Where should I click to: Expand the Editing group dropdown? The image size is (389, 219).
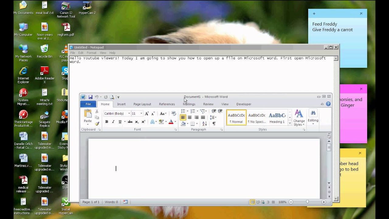coord(313,117)
